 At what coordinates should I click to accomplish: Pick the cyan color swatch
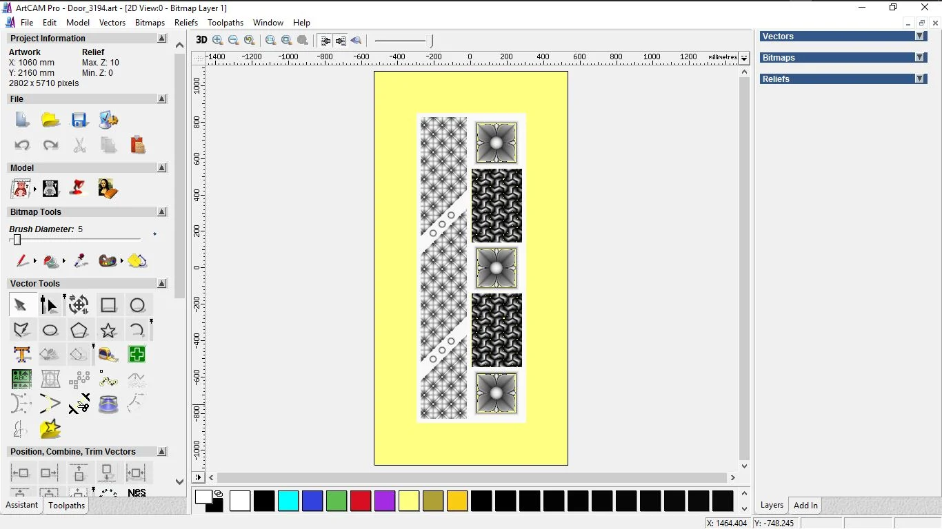tap(288, 501)
